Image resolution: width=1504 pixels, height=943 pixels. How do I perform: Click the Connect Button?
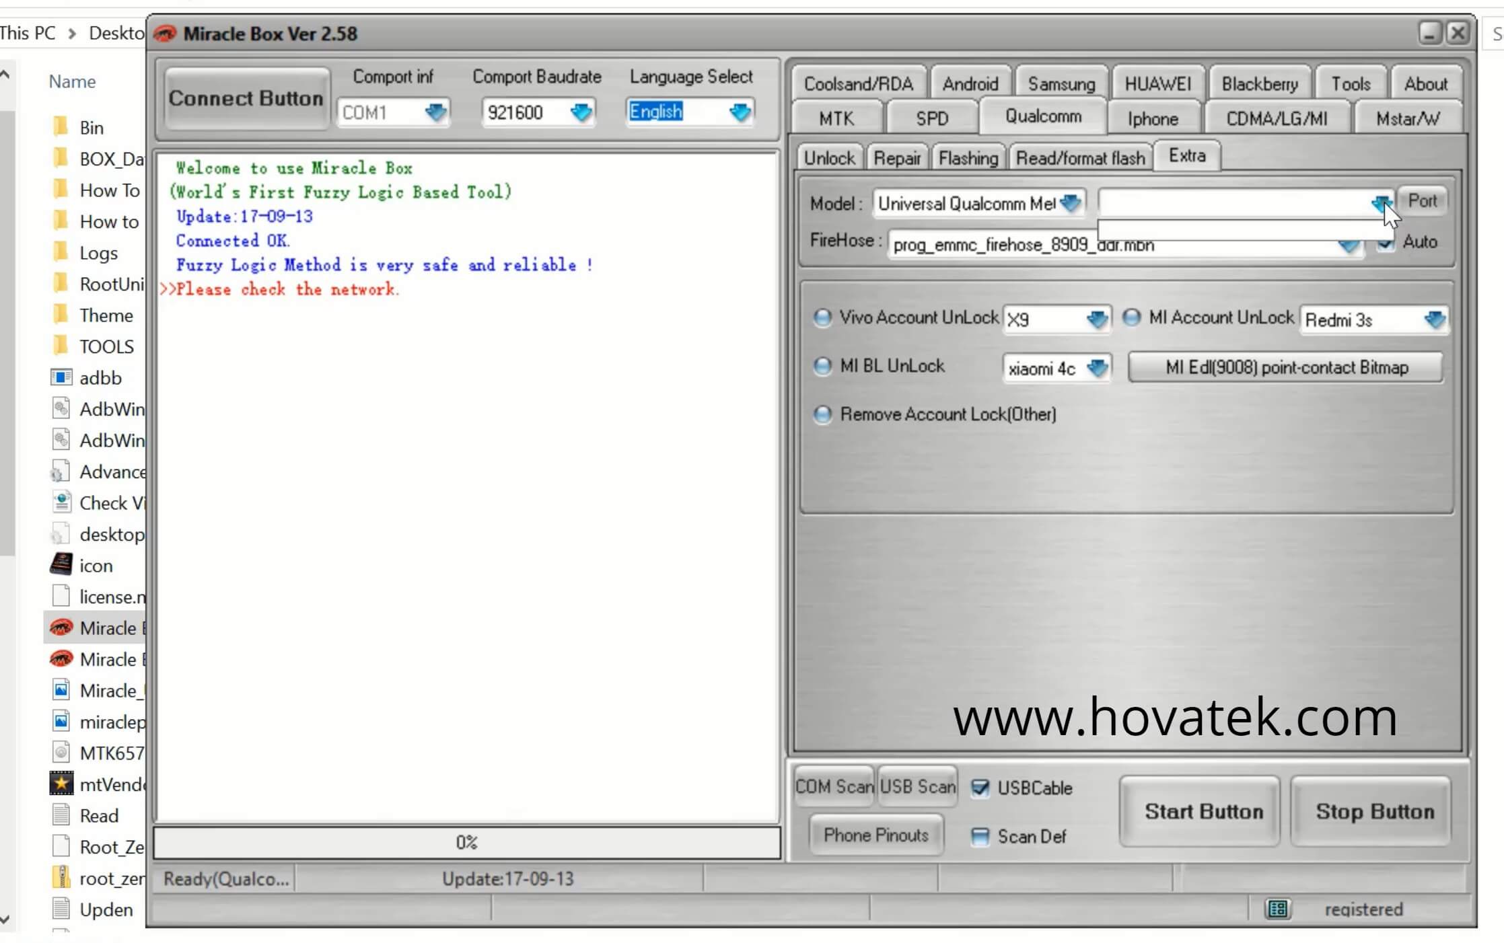coord(246,98)
